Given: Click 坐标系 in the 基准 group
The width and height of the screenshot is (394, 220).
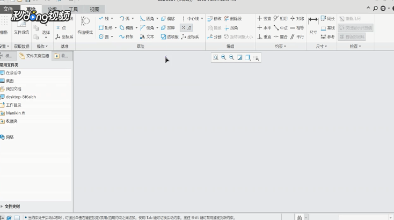Looking at the screenshot, I should (x=64, y=36).
